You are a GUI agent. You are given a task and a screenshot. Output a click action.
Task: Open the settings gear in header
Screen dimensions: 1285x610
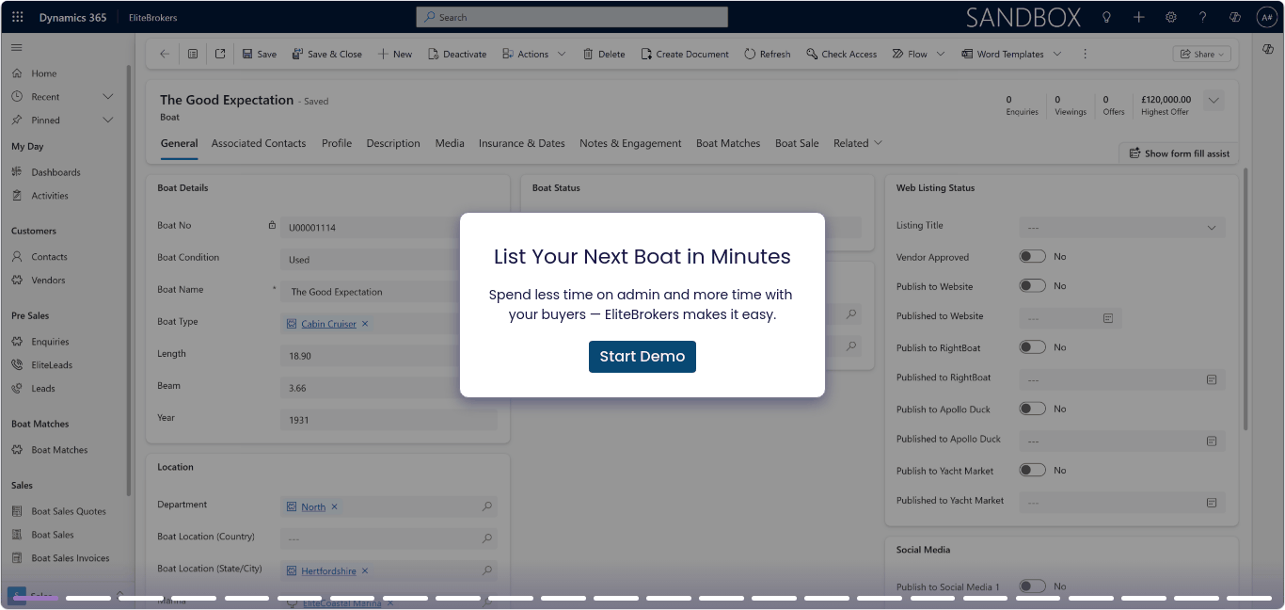1170,17
